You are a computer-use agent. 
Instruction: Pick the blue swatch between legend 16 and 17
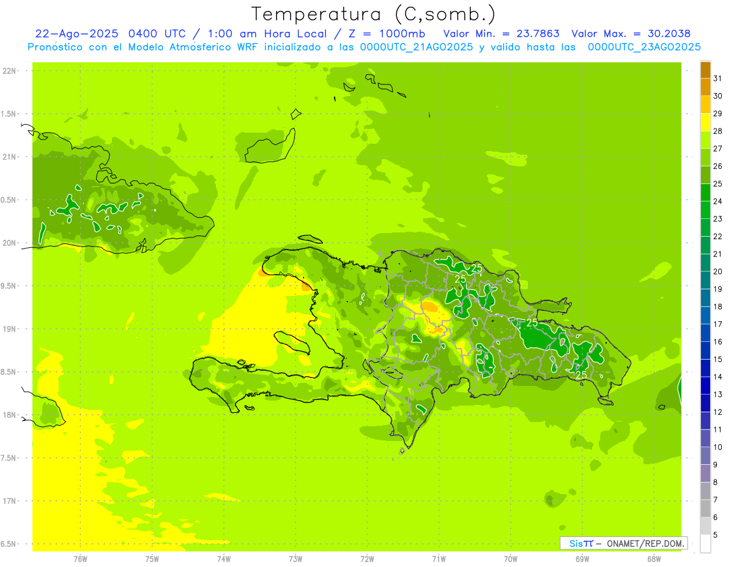click(705, 333)
